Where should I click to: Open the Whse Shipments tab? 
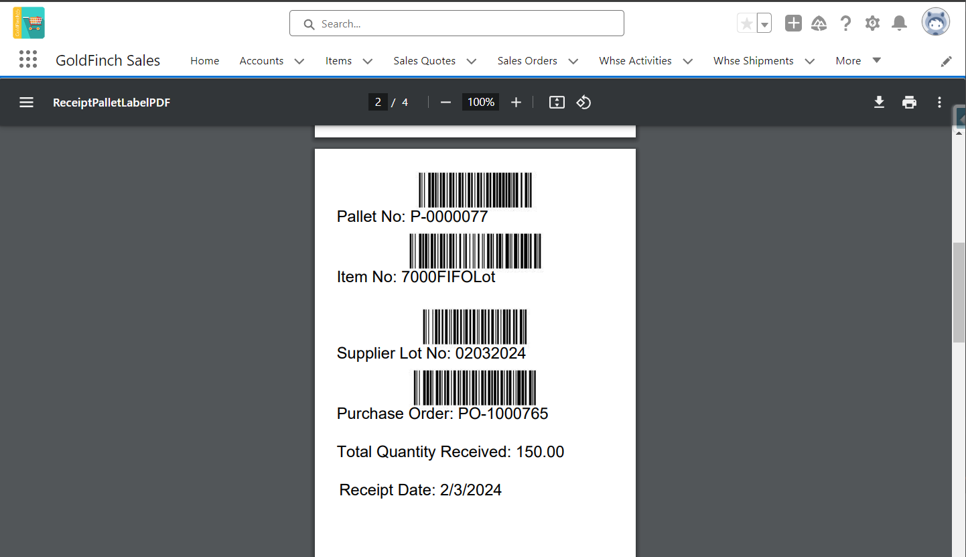[x=753, y=60]
